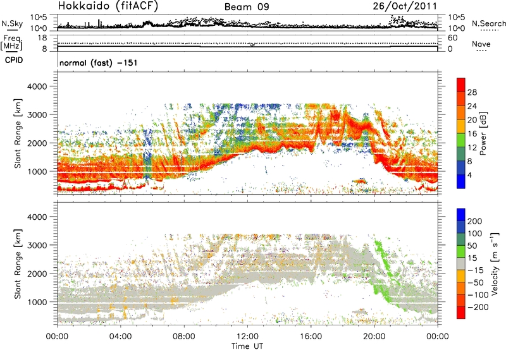The image size is (506, 350).
Task: Click the Power [dB] colorbar label
Action: point(483,133)
